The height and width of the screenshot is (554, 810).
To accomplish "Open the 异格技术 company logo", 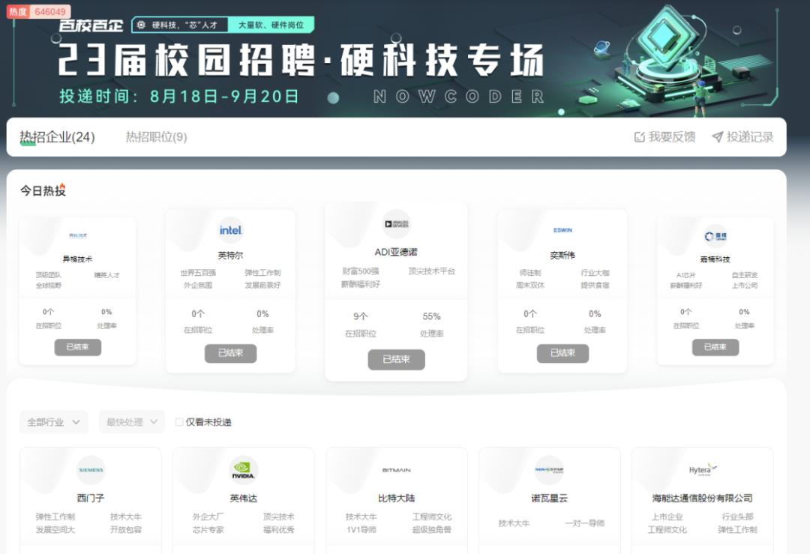I will (x=78, y=236).
